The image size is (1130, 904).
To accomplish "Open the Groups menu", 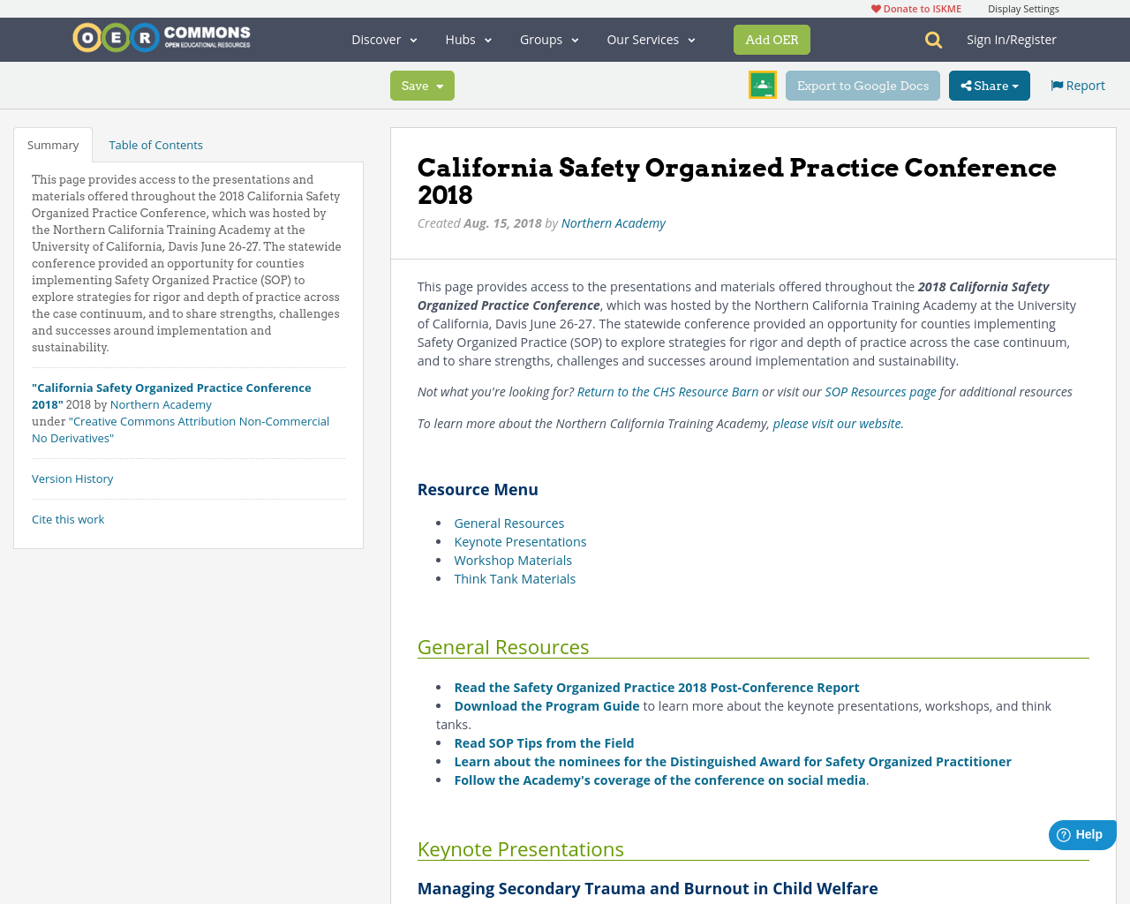I will pyautogui.click(x=549, y=38).
